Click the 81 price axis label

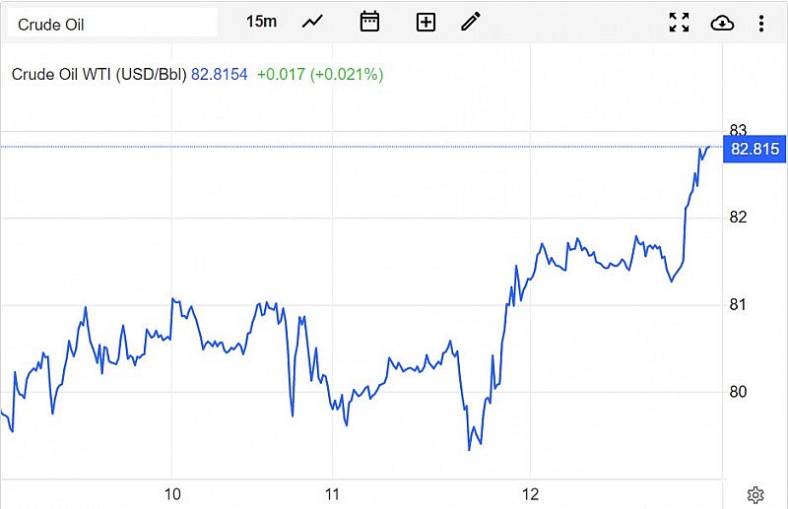(x=739, y=305)
